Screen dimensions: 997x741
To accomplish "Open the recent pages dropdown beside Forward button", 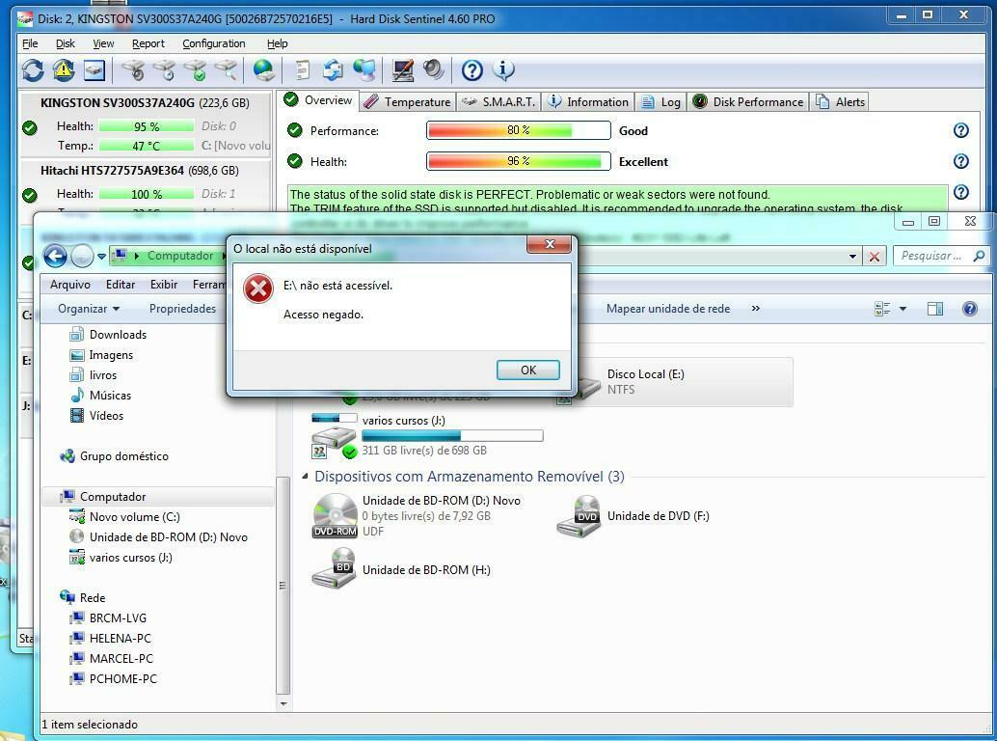I will point(101,257).
